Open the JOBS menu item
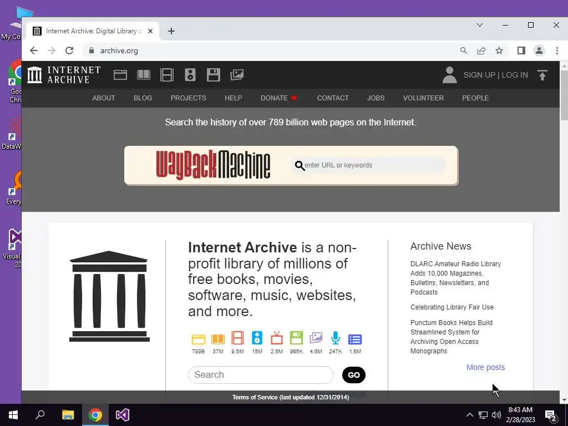 [376, 98]
